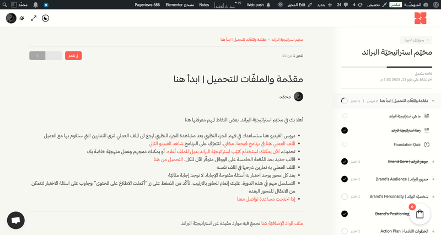Click the محمّد username in admin bar

[x=23, y=5]
